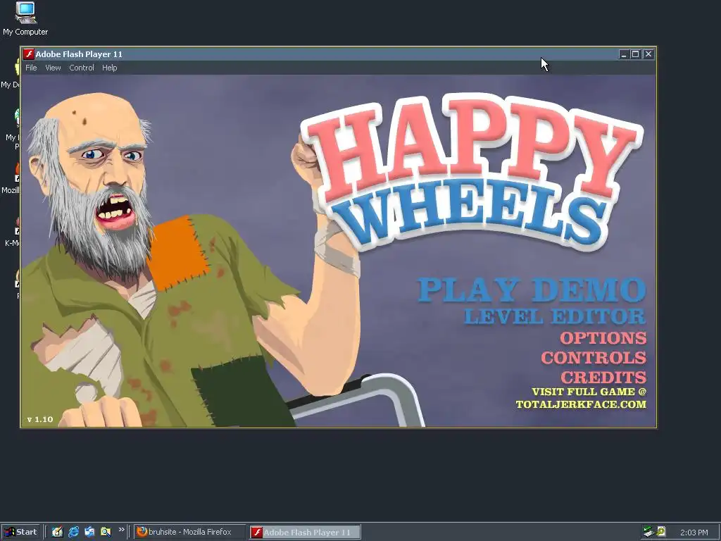The height and width of the screenshot is (541, 721).
Task: Maximize the Flash Player window
Action: tap(636, 54)
